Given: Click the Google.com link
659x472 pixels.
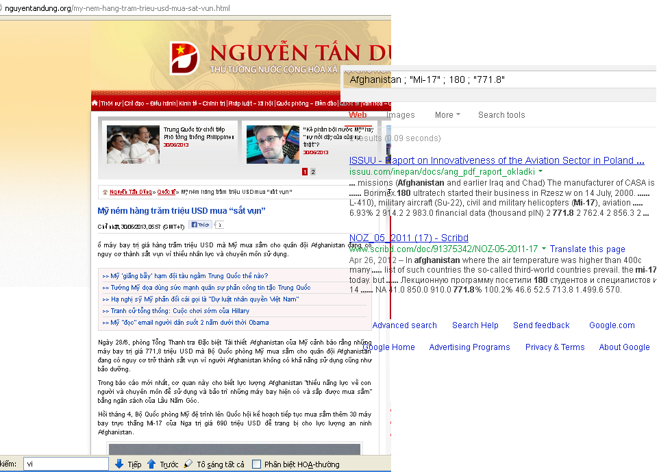Looking at the screenshot, I should click(612, 325).
